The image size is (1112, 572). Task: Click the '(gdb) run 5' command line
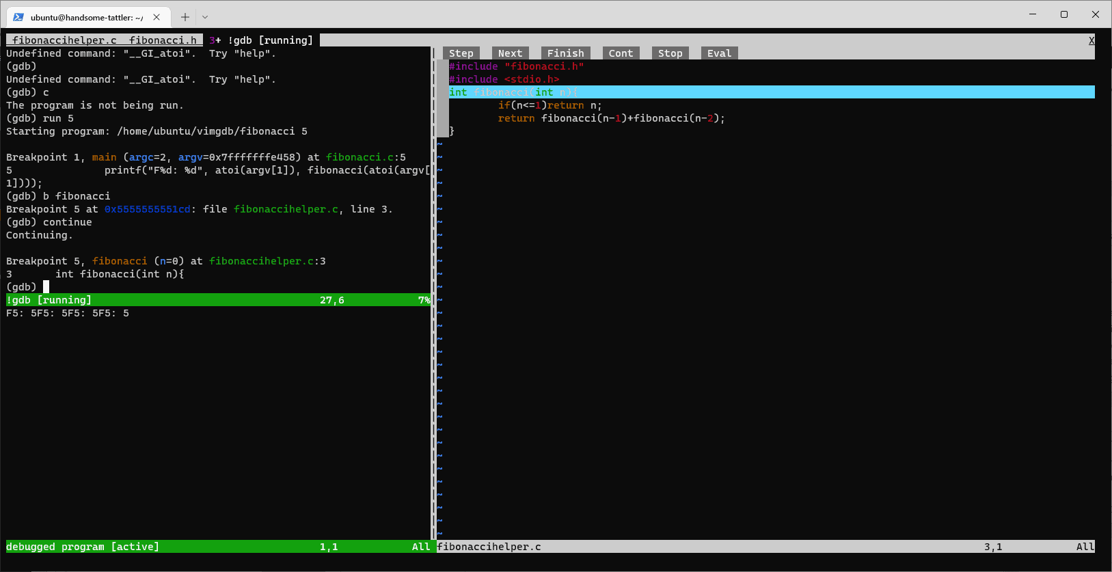click(x=40, y=118)
